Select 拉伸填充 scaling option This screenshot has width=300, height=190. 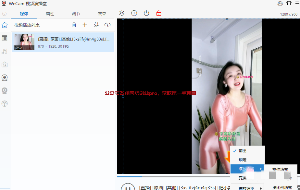[x=280, y=169]
